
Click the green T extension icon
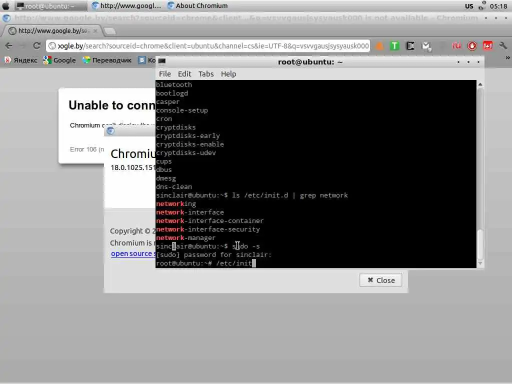coord(395,46)
